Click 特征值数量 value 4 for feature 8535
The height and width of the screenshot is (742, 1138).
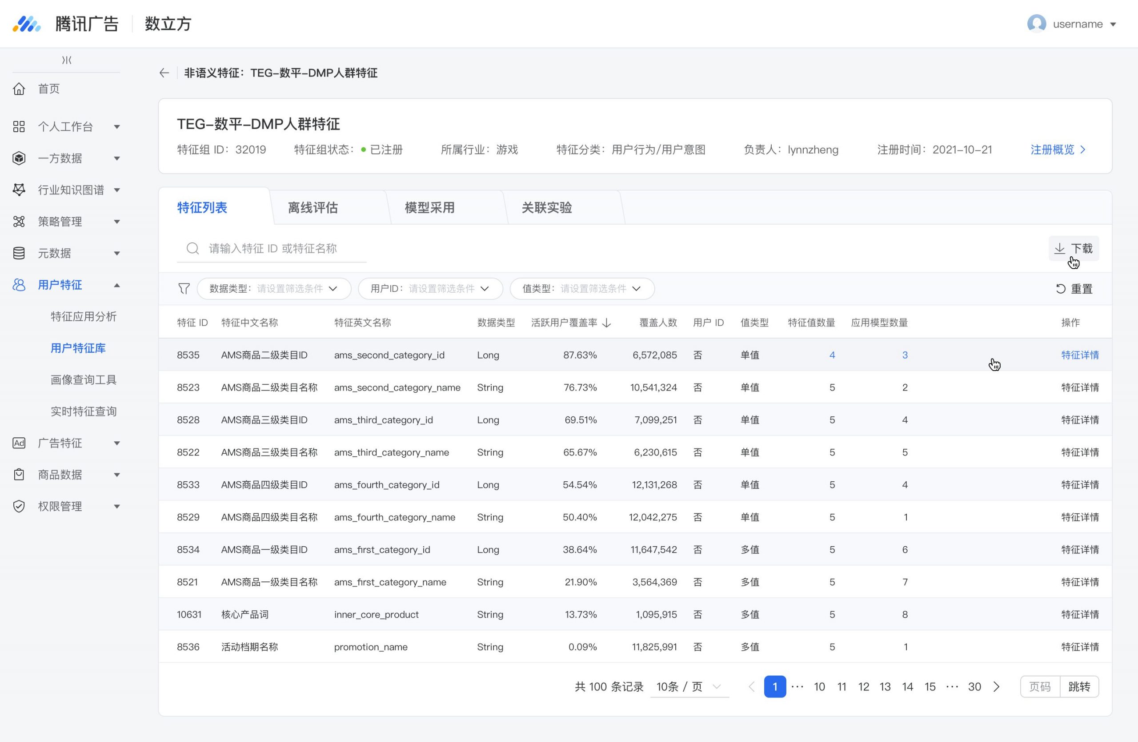(832, 355)
